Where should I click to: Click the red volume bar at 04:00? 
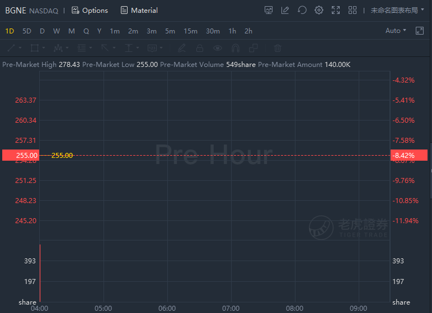coord(40,273)
